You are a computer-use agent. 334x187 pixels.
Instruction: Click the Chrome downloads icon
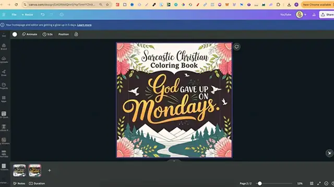tap(289, 5)
